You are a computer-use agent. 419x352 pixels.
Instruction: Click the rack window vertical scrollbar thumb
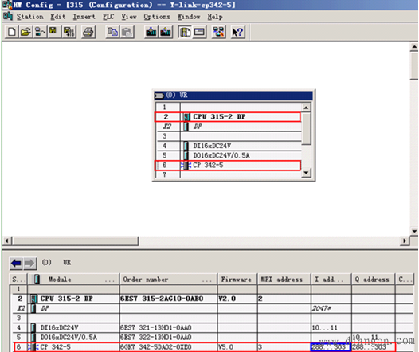[x=306, y=128]
